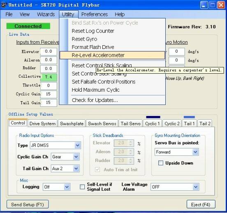Image resolution: width=227 pixels, height=213 pixels.
Task: Expand the Cyclic Gain Ch dropdown
Action: [x=65, y=157]
